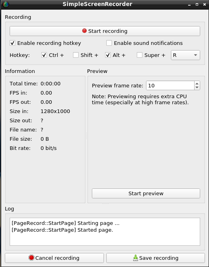Increase preview frame rate with up arrow

click(x=197, y=83)
